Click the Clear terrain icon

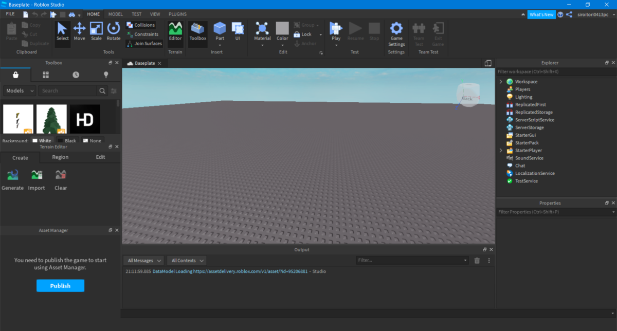pos(61,180)
